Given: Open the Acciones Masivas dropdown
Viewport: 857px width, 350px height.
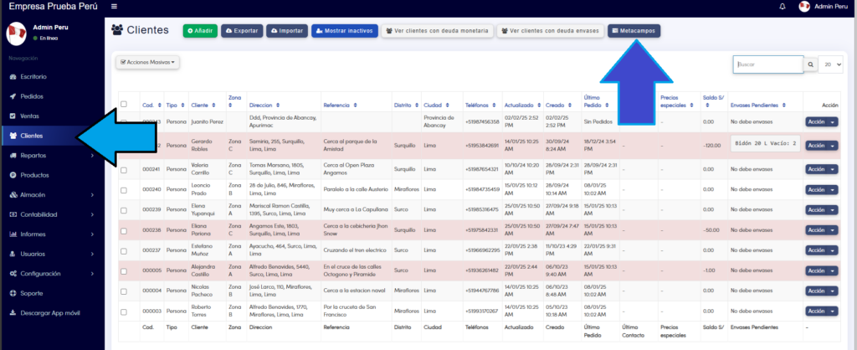Looking at the screenshot, I should [x=147, y=62].
